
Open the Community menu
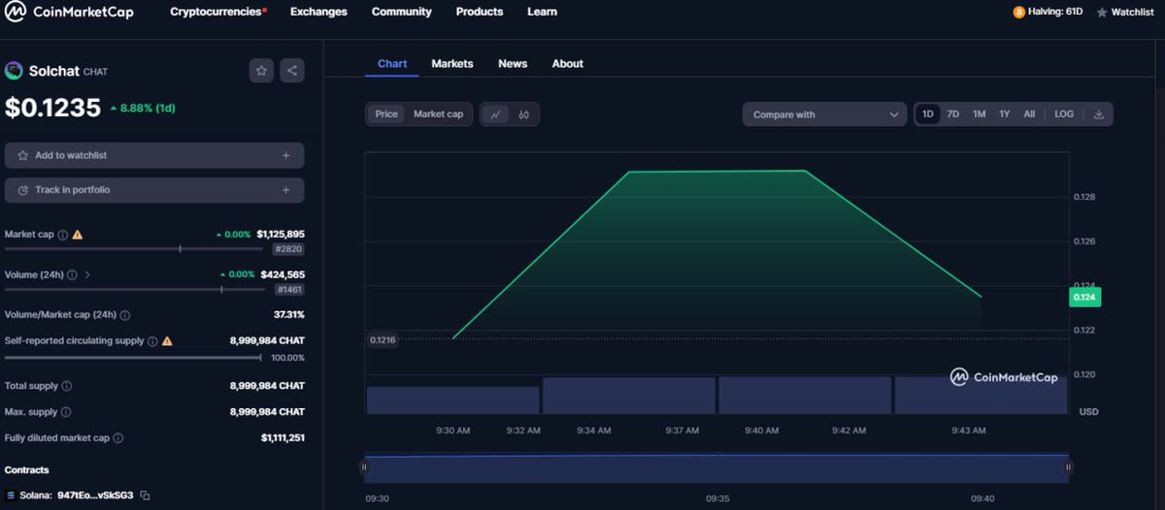click(x=401, y=12)
